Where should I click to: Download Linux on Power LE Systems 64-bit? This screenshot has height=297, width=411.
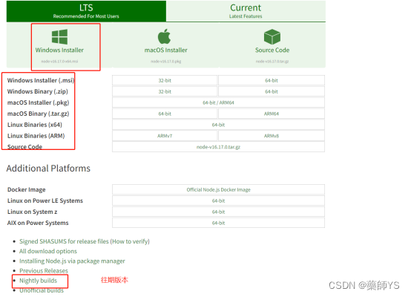[218, 200]
